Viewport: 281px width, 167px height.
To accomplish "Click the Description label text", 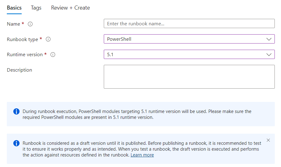I will point(20,70).
